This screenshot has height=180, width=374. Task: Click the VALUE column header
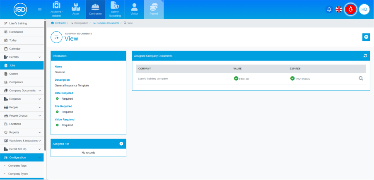click(238, 69)
